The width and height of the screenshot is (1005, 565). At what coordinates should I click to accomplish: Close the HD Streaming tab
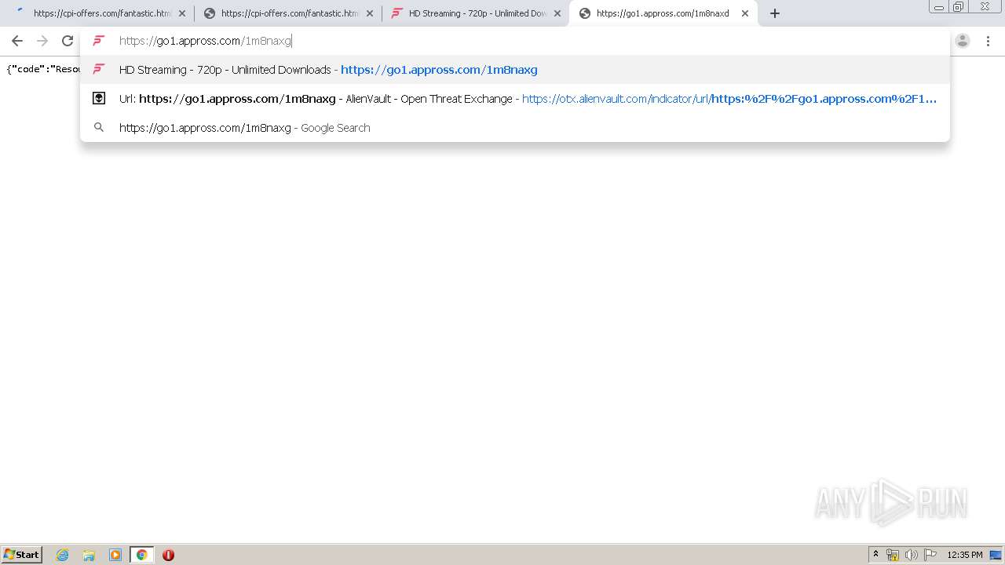pyautogui.click(x=557, y=13)
